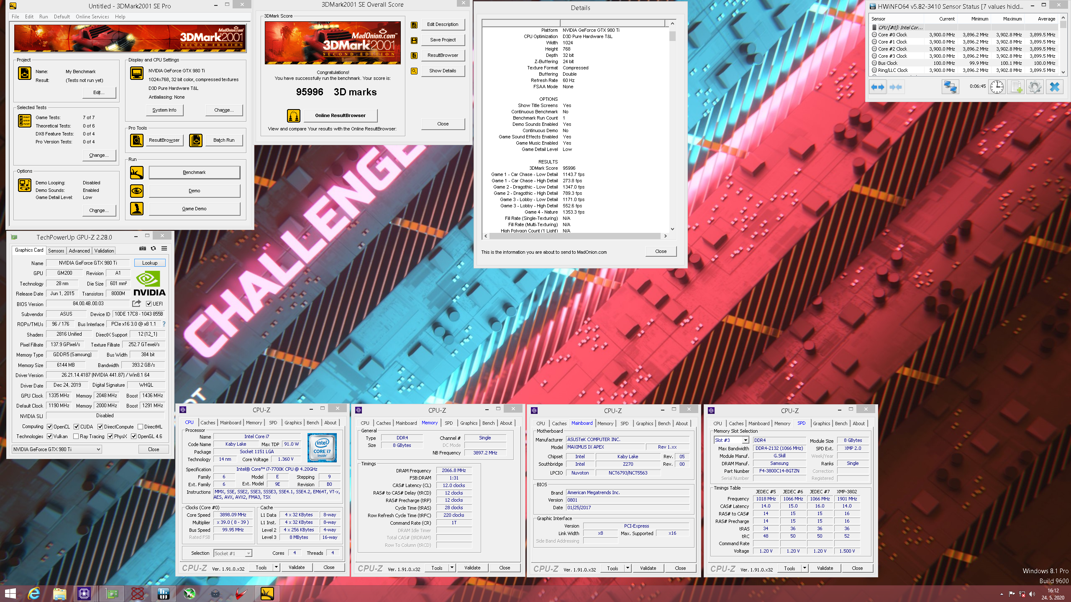Click the Benchmark button in Run section
Image resolution: width=1071 pixels, height=602 pixels.
pos(194,172)
